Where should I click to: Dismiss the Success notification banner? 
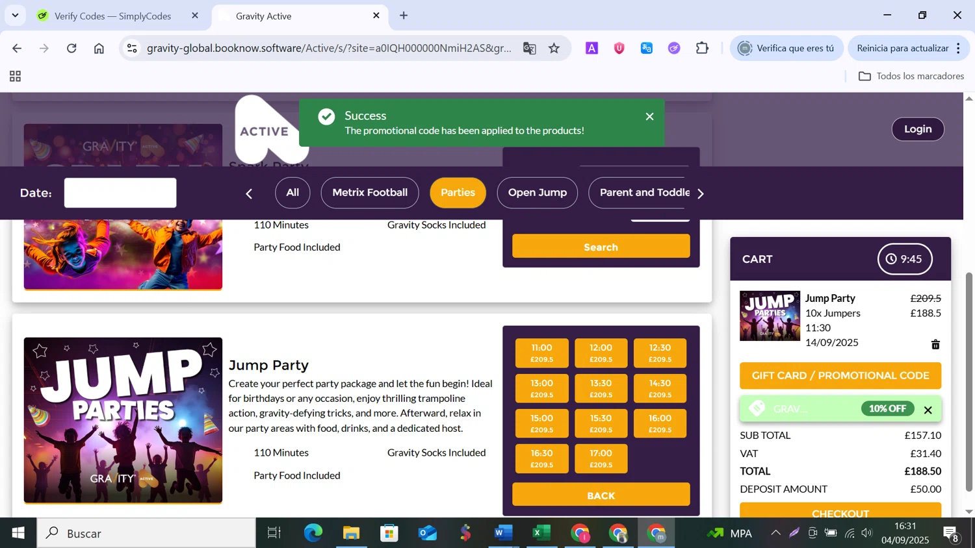[649, 117]
